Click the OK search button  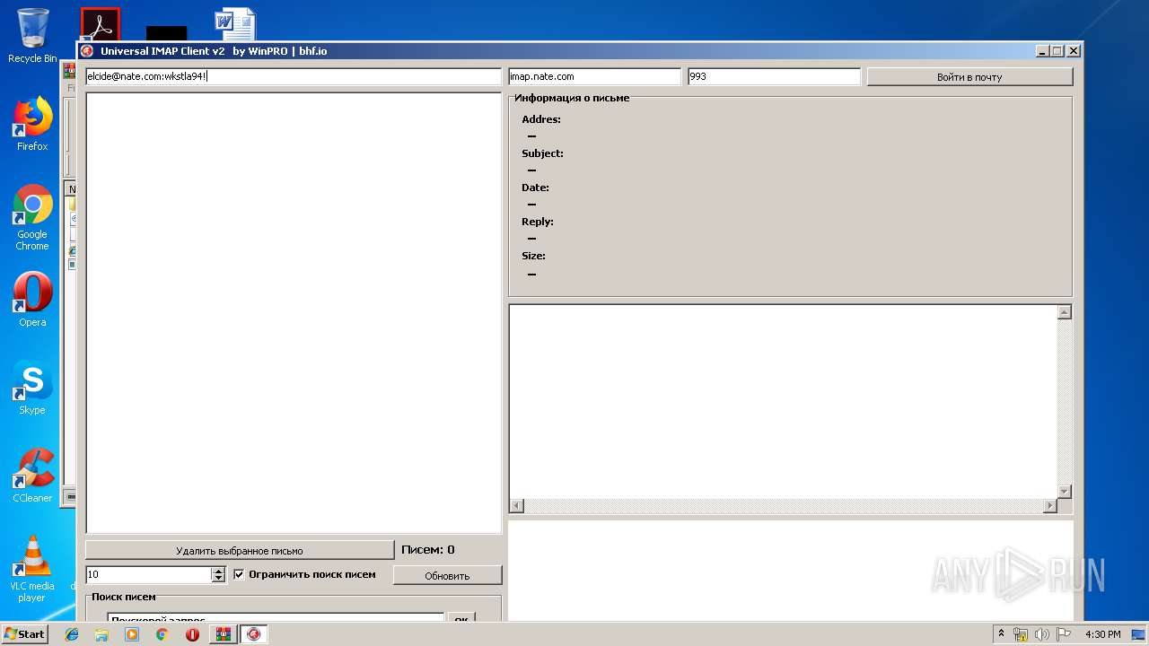click(x=461, y=618)
